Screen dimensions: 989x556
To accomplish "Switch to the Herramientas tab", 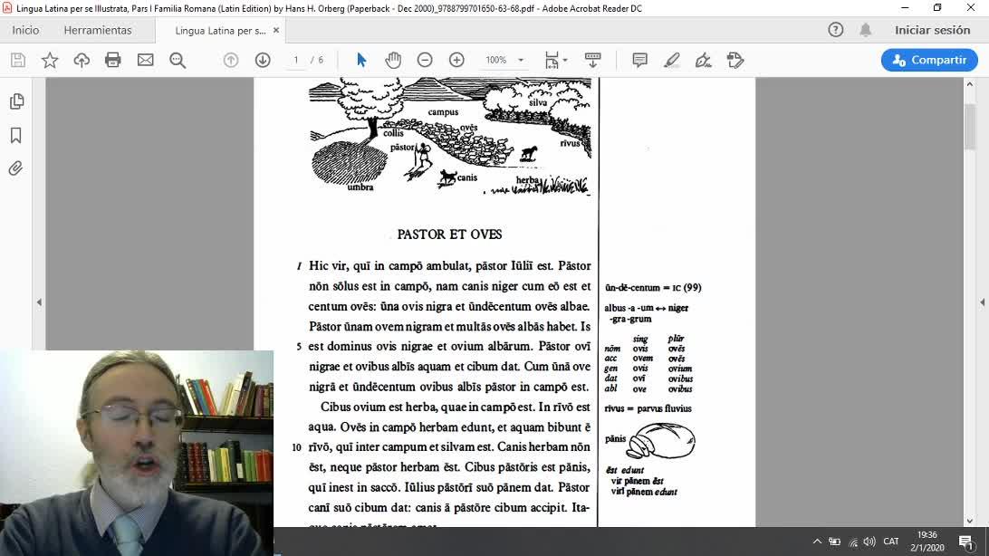I will 98,30.
